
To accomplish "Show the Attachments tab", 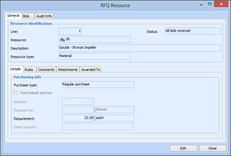I will [x=68, y=70].
